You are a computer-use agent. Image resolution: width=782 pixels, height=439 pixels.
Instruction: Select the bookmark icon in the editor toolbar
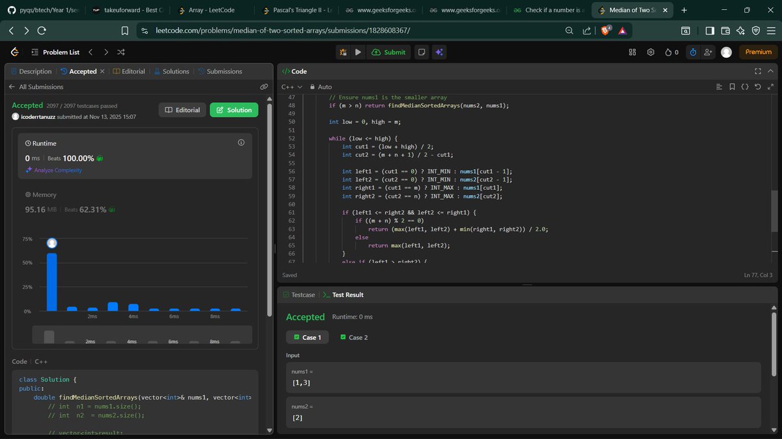point(732,86)
